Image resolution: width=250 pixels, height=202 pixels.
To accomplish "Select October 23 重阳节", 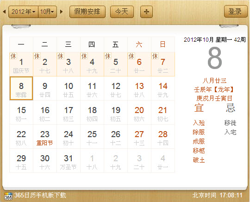I will (45, 137).
